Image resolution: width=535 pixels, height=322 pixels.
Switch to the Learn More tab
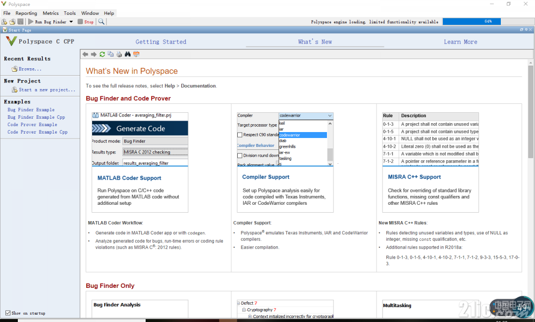460,42
